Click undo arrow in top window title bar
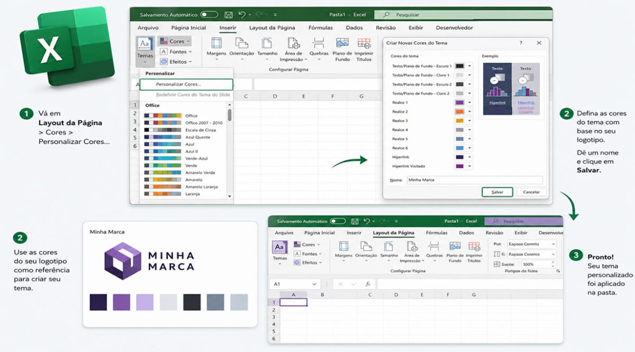 coord(242,15)
